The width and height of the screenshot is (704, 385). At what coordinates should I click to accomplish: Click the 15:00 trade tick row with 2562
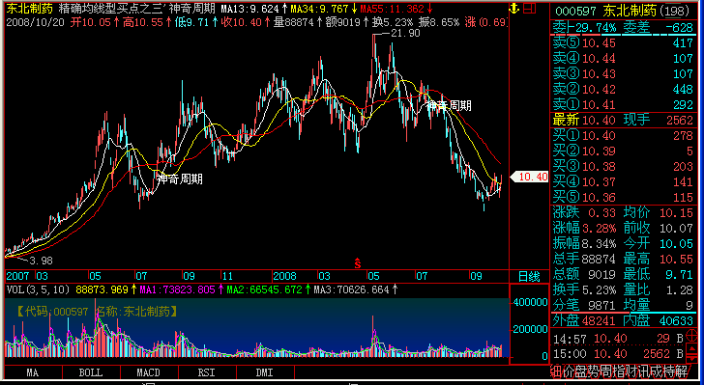tap(619, 354)
